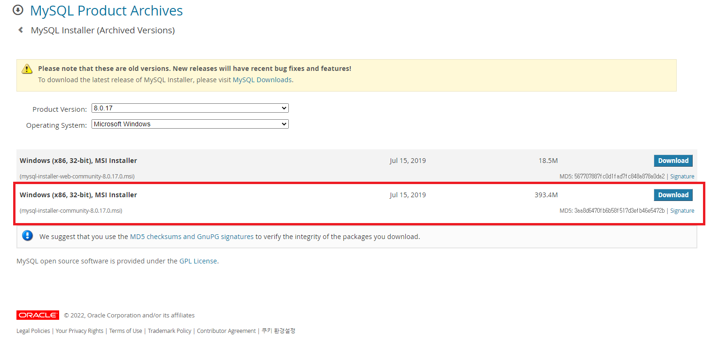This screenshot has width=726, height=355.
Task: Open the GPL License link
Action: coord(198,261)
